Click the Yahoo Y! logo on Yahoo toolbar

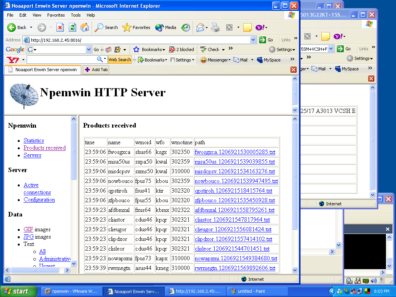pos(13,60)
